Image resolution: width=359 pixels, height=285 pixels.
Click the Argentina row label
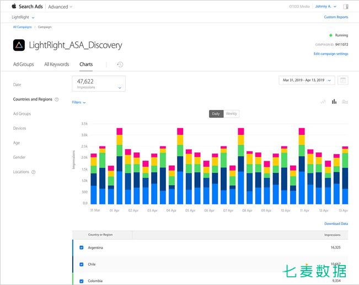point(95,247)
